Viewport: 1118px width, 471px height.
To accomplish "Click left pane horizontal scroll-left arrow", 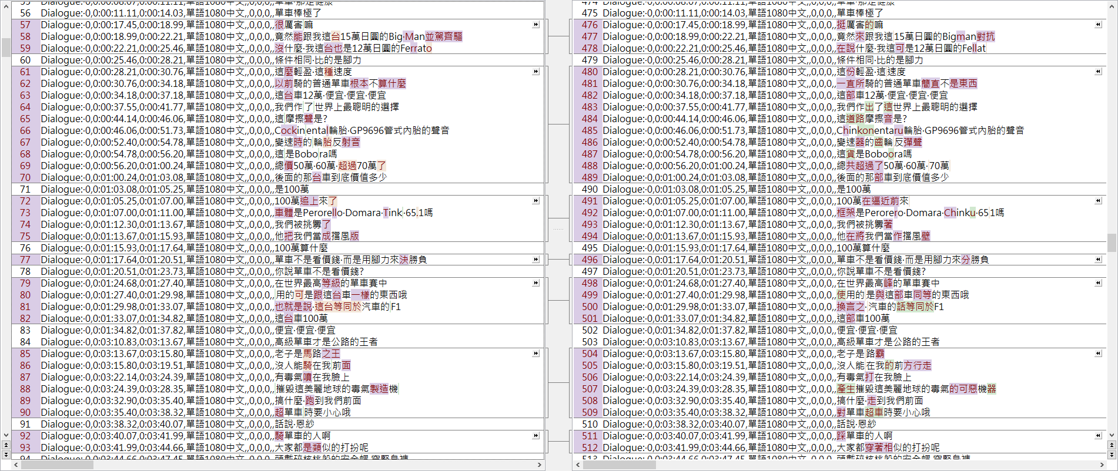I will click(16, 465).
